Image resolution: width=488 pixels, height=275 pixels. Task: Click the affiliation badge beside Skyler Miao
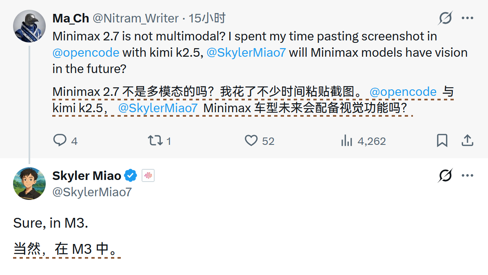click(x=148, y=176)
